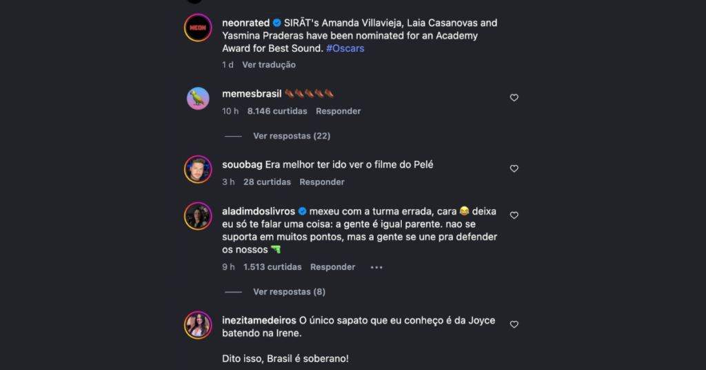This screenshot has height=370, width=706.
Task: Open neonrated profile picture
Action: coord(198,28)
